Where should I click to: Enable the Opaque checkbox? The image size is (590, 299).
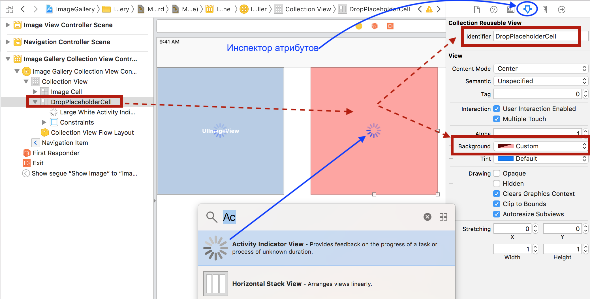pos(497,173)
